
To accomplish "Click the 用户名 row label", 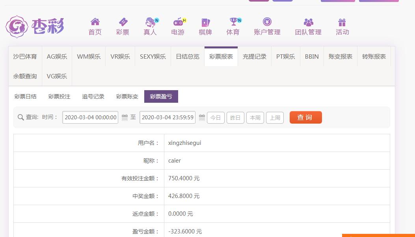I will coord(148,143).
